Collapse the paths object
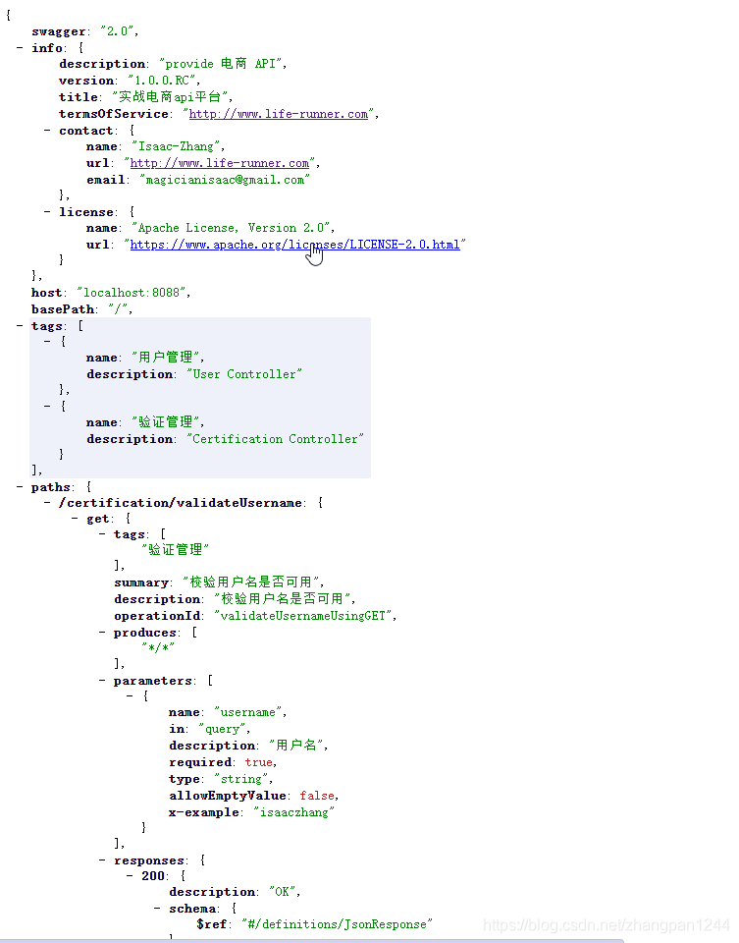The image size is (739, 943). pyautogui.click(x=20, y=486)
